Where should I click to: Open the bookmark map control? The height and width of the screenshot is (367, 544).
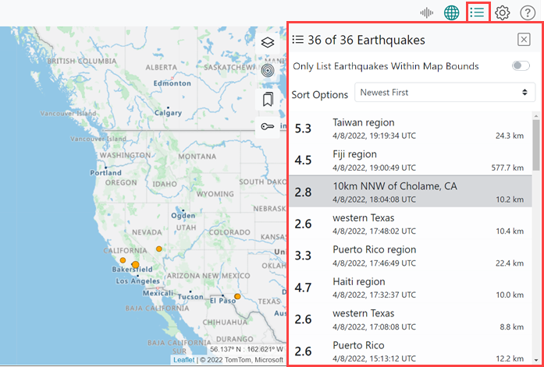(268, 99)
